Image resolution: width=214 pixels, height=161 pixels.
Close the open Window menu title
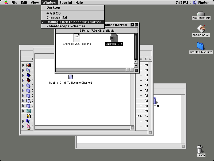click(49, 2)
